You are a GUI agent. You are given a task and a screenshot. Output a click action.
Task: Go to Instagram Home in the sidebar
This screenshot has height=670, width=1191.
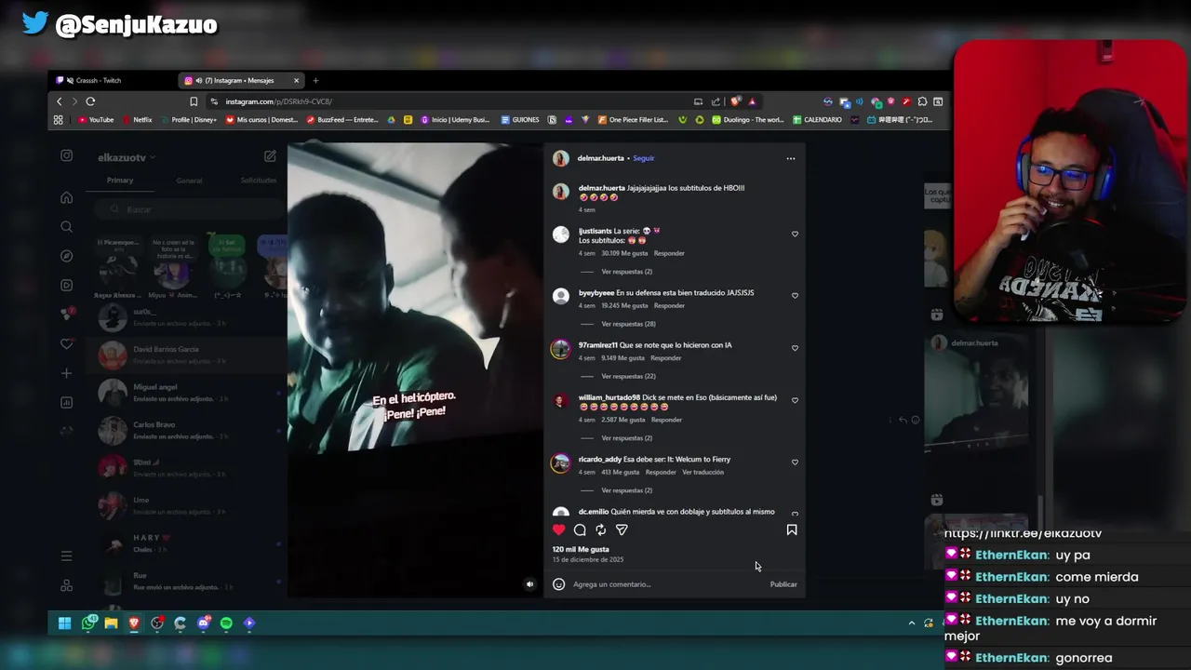66,197
